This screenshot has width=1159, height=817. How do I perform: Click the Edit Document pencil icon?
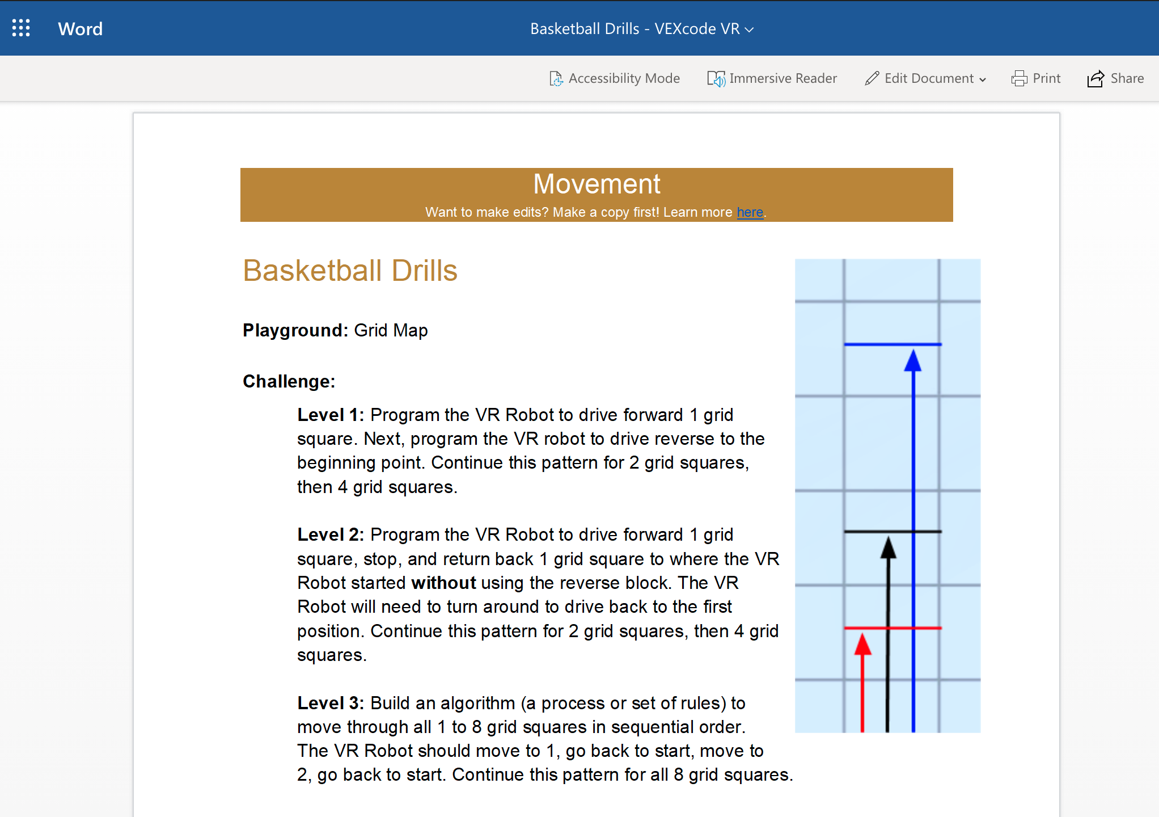coord(872,78)
